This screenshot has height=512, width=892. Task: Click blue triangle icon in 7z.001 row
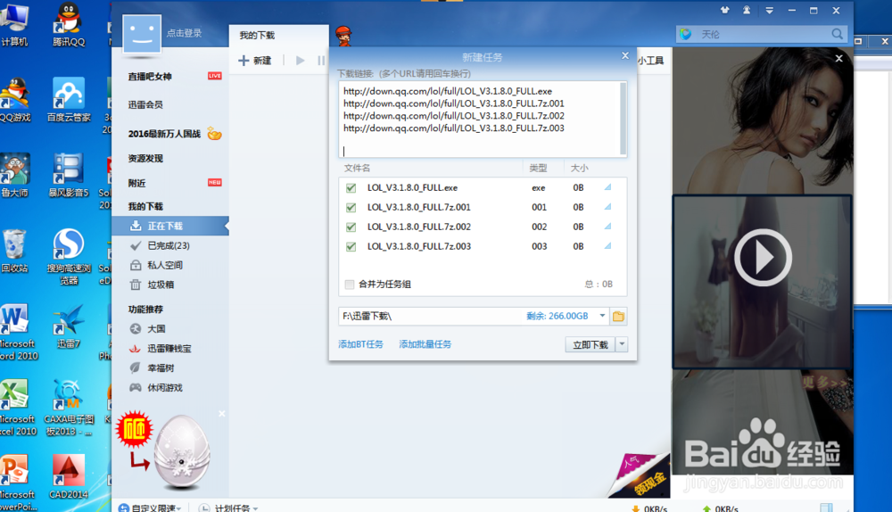click(x=607, y=207)
